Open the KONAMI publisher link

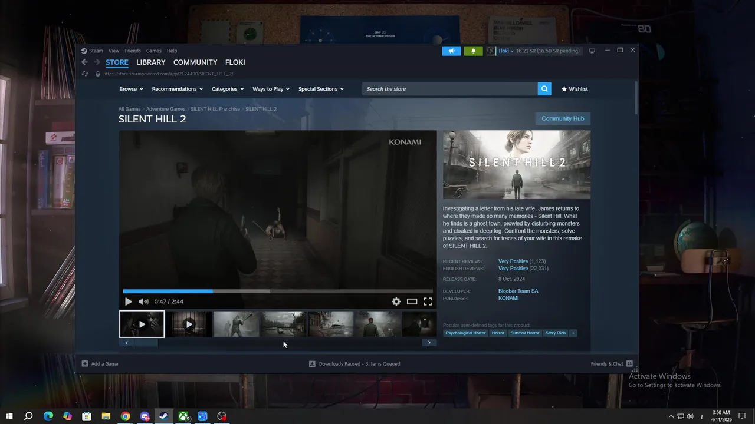point(508,298)
